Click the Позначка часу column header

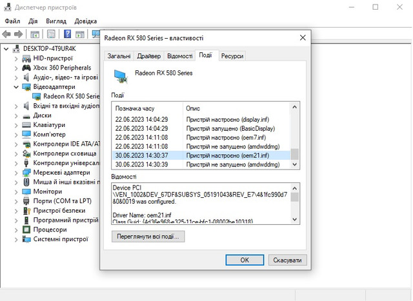pyautogui.click(x=148, y=108)
